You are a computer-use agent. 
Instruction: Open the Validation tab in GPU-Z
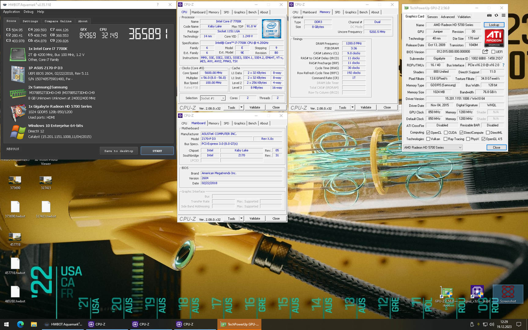pos(464,17)
